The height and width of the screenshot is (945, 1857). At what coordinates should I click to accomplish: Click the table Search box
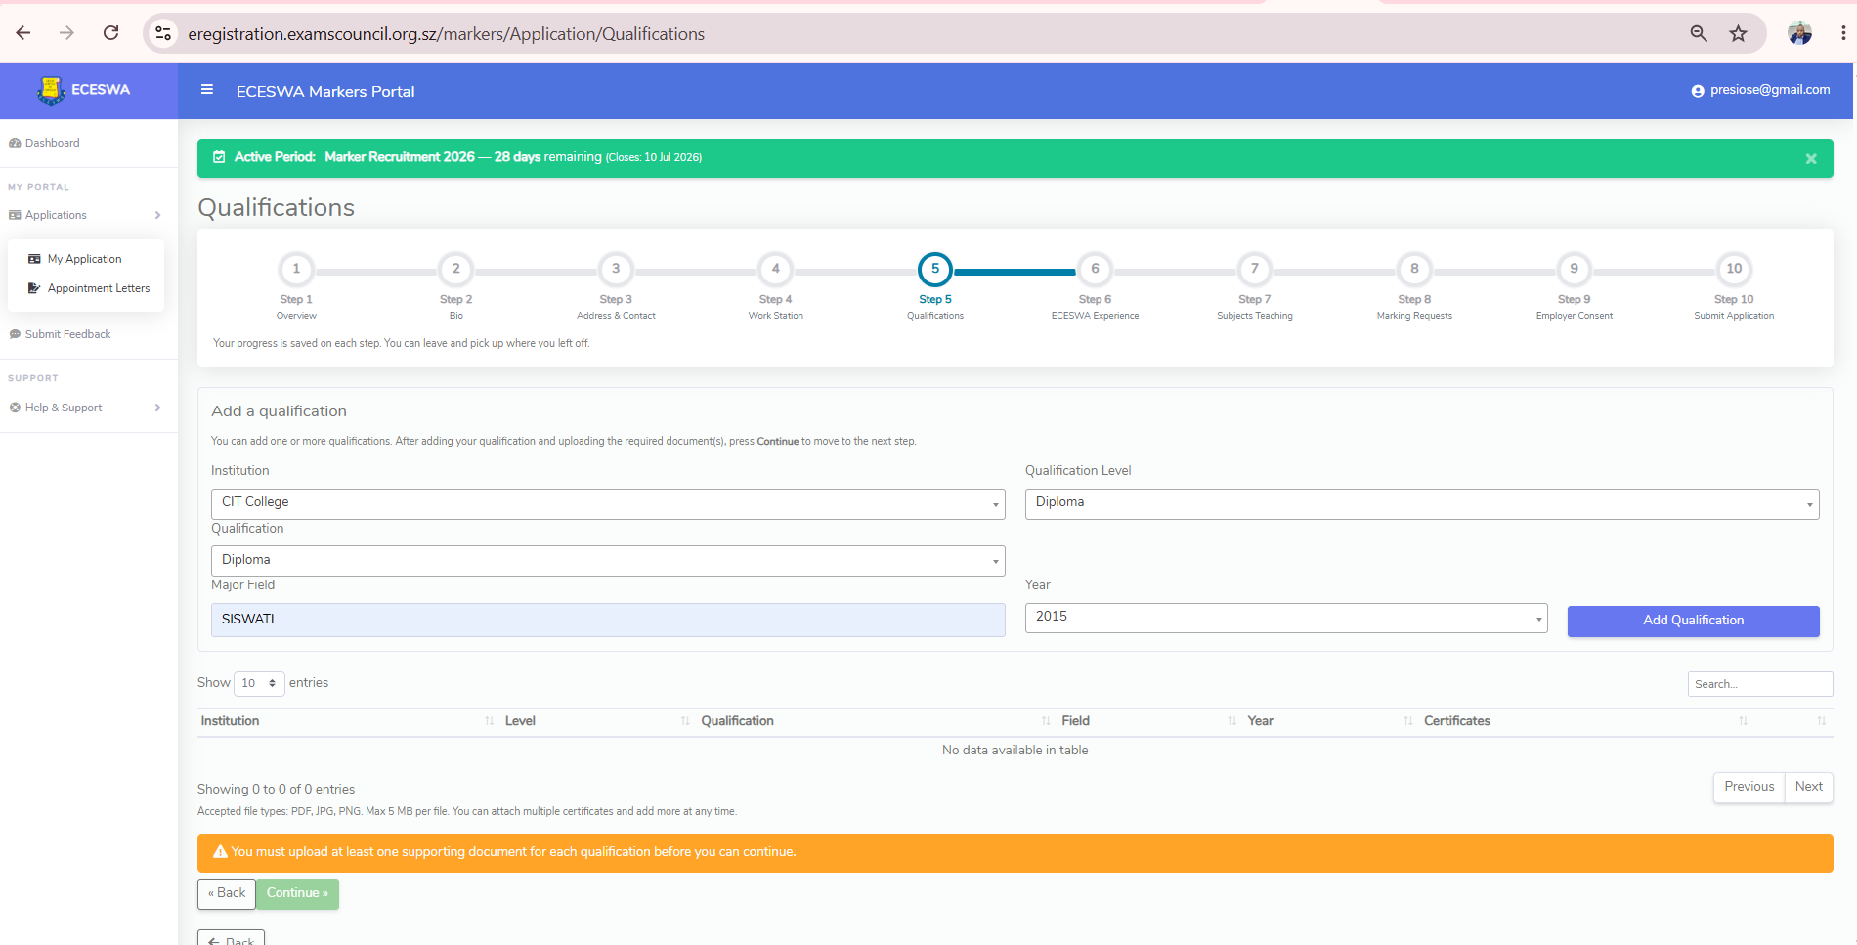click(1760, 684)
